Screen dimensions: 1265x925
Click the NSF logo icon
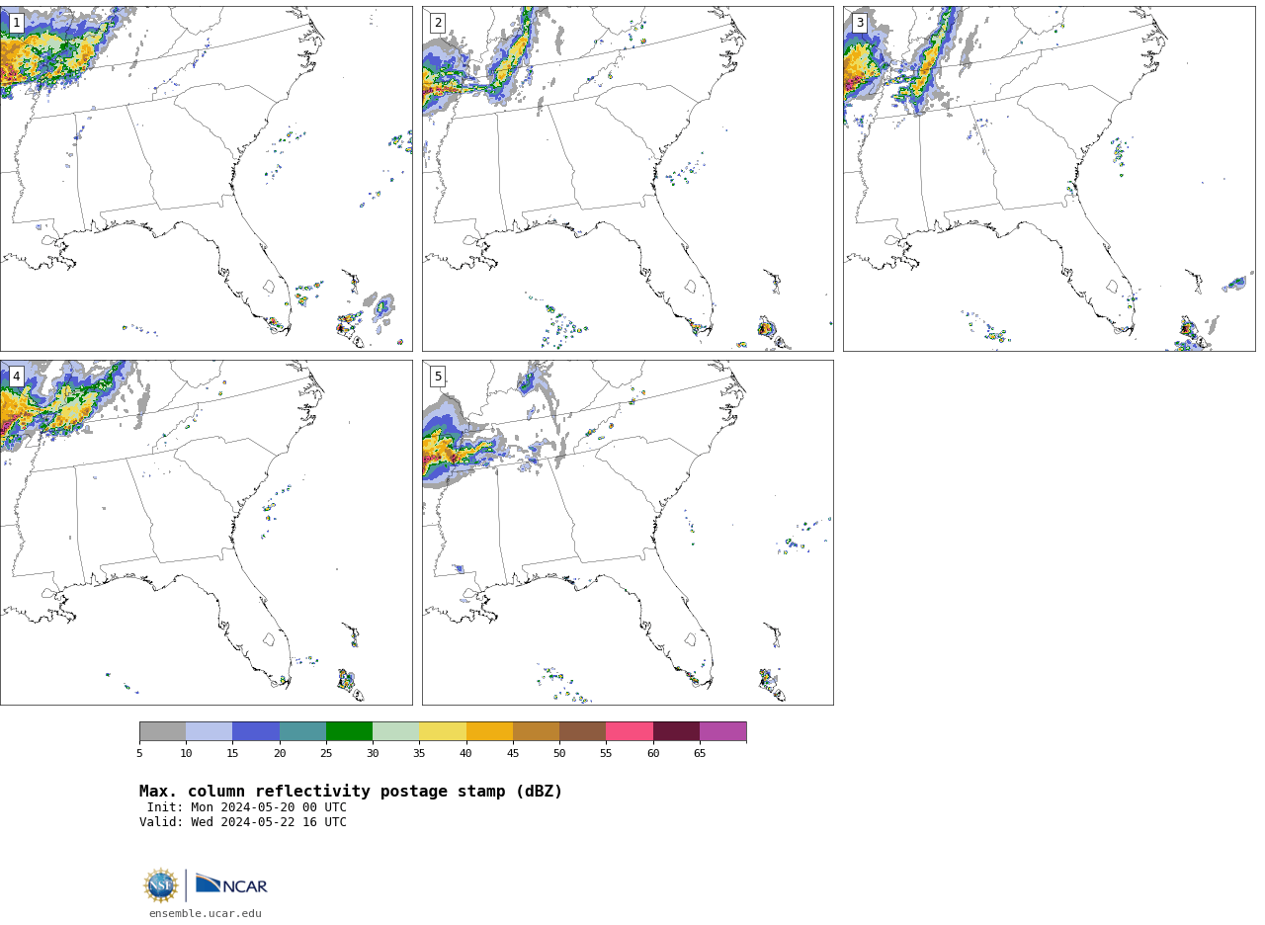161,885
